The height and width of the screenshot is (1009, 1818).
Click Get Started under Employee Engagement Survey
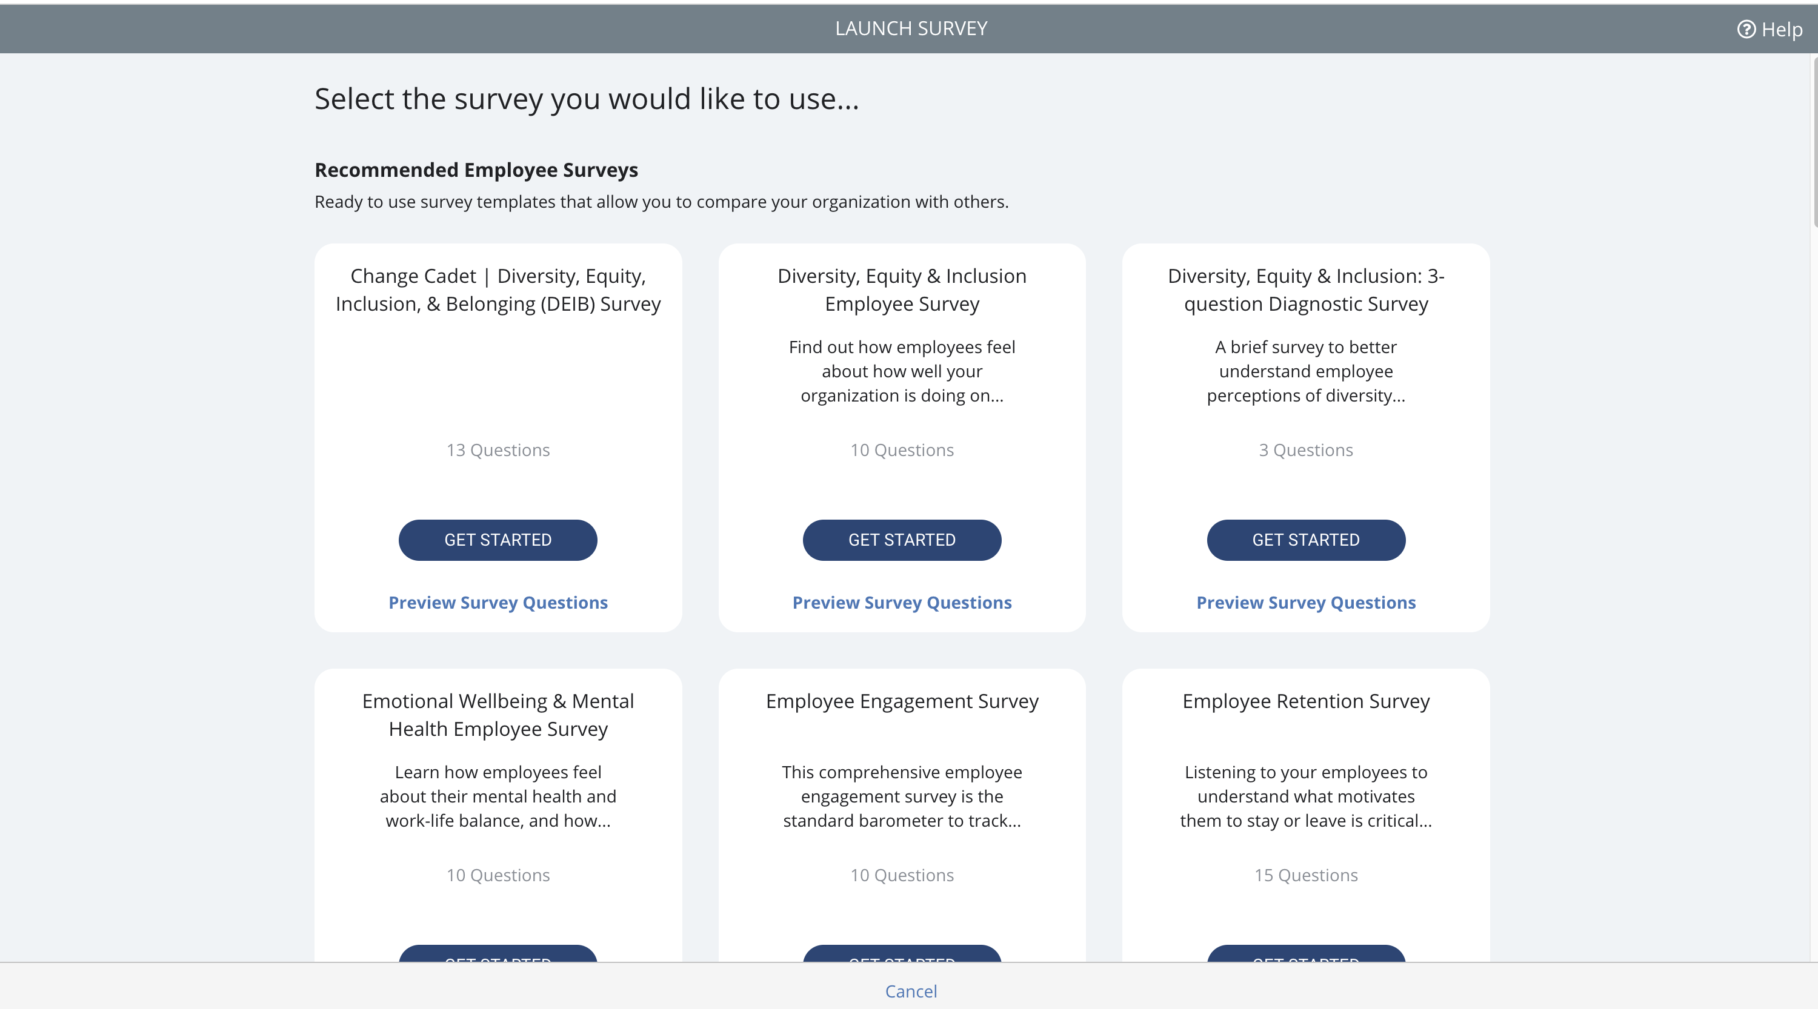pos(902,954)
